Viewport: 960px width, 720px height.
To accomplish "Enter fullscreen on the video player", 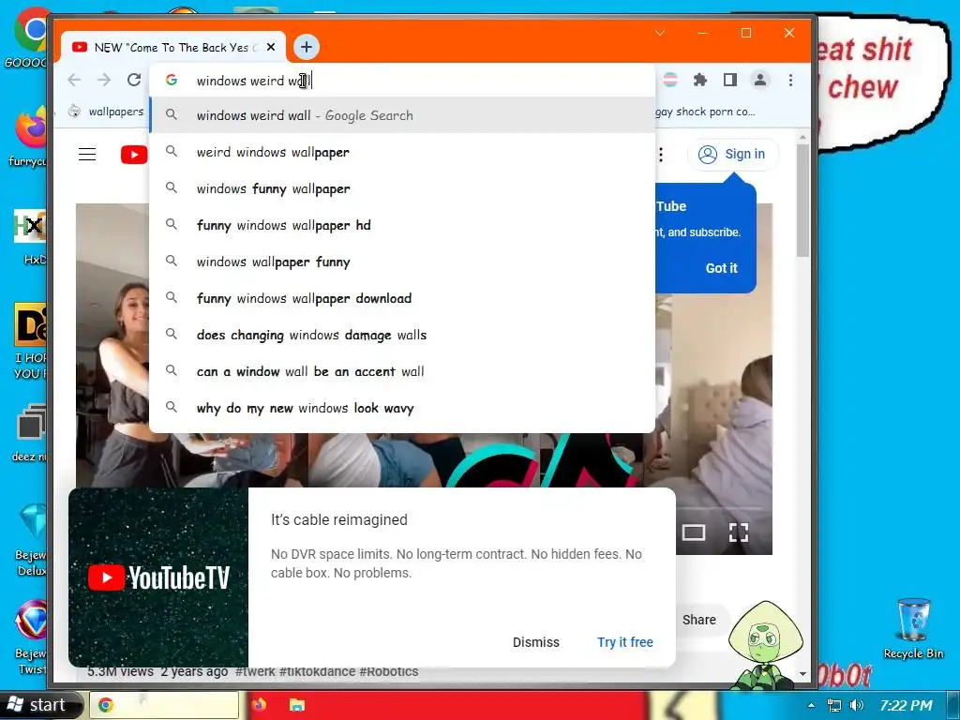I will [x=739, y=532].
